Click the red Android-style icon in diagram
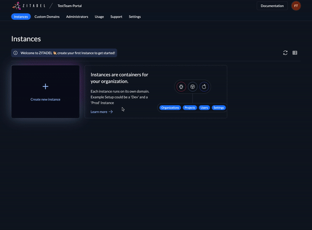312x230 pixels. [x=181, y=86]
